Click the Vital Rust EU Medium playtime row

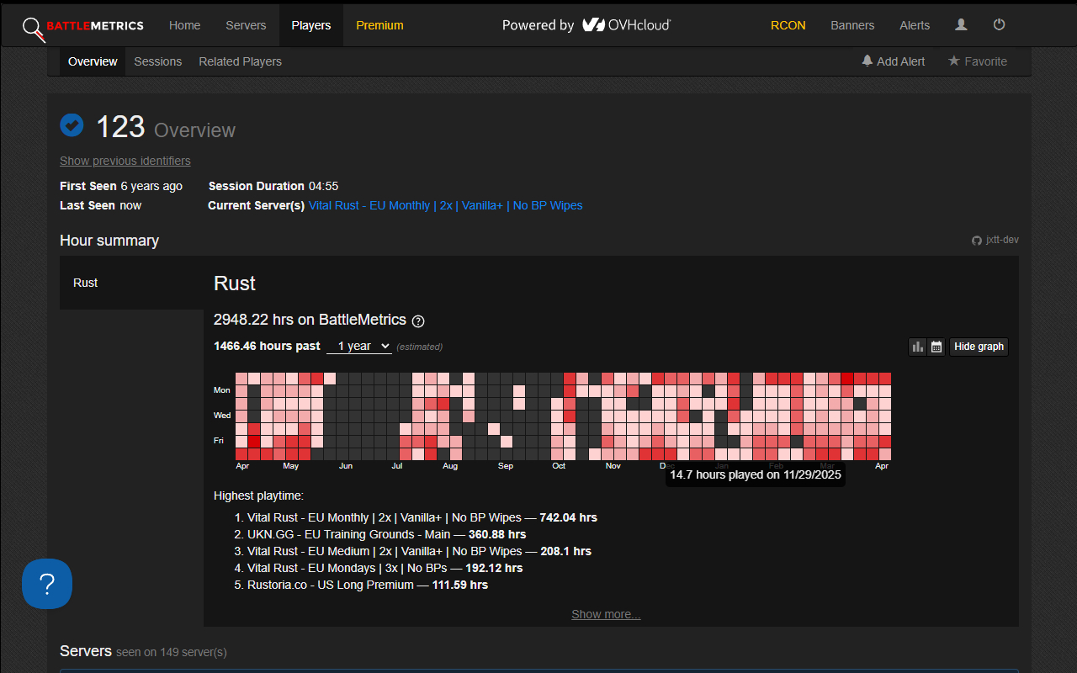(419, 551)
